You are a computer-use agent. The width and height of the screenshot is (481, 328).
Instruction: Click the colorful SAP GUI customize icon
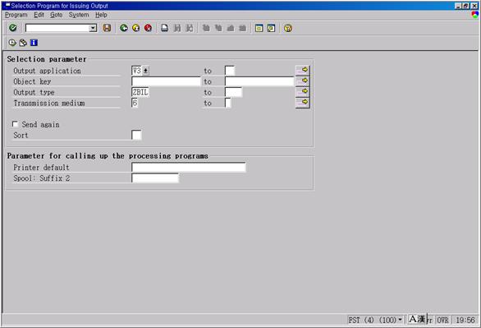point(475,15)
